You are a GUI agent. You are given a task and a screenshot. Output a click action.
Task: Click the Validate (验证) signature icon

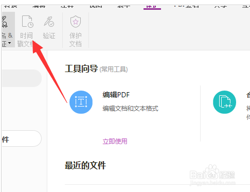pos(49,22)
